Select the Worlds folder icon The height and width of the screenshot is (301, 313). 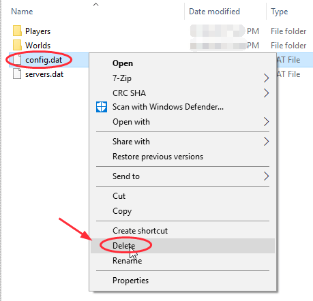pos(17,45)
